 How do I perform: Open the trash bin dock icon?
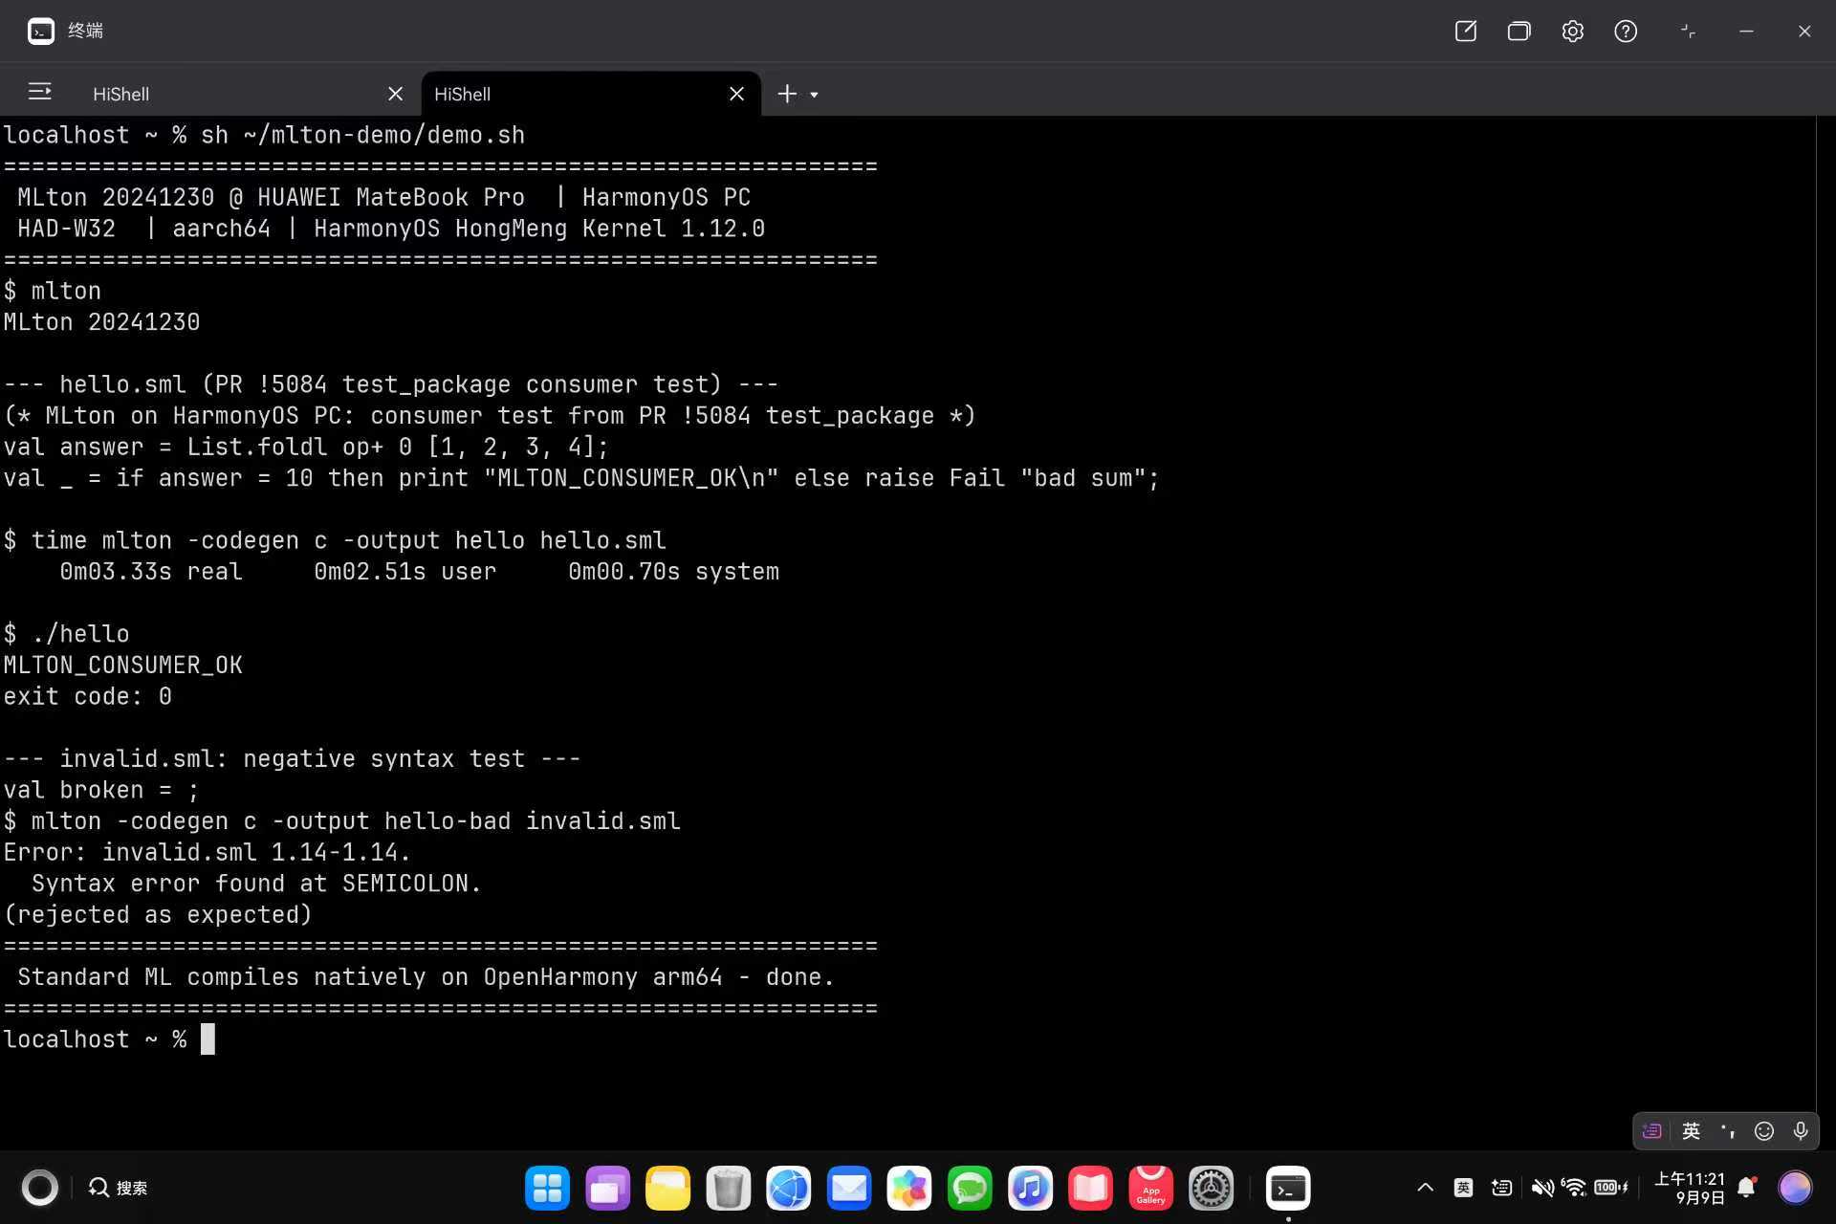click(728, 1189)
